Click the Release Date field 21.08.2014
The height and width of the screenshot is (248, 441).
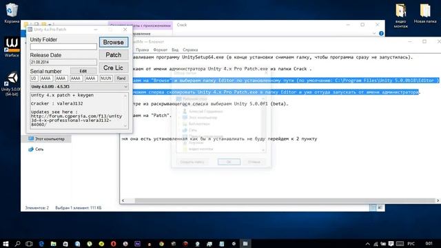pos(63,62)
